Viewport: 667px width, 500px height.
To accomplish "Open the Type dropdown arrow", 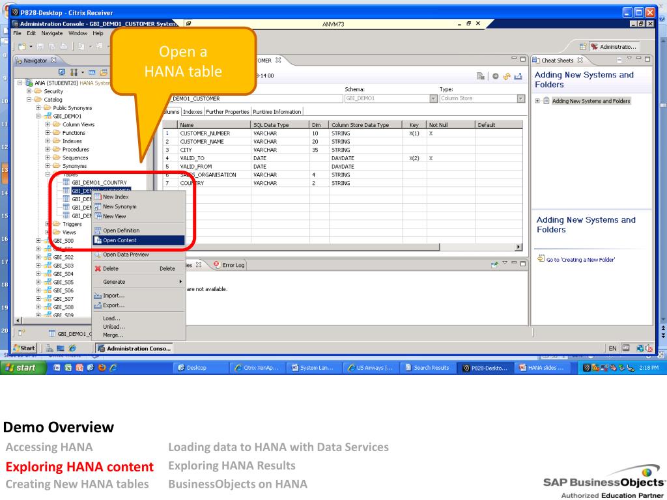I will tap(521, 99).
